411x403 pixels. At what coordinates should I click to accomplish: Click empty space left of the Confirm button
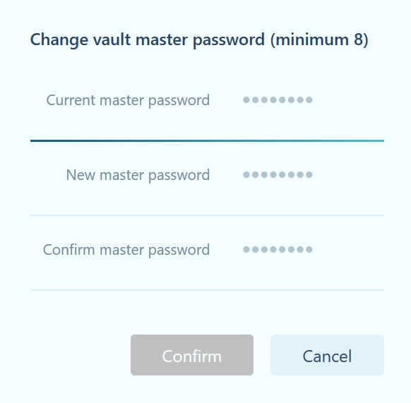click(81, 355)
